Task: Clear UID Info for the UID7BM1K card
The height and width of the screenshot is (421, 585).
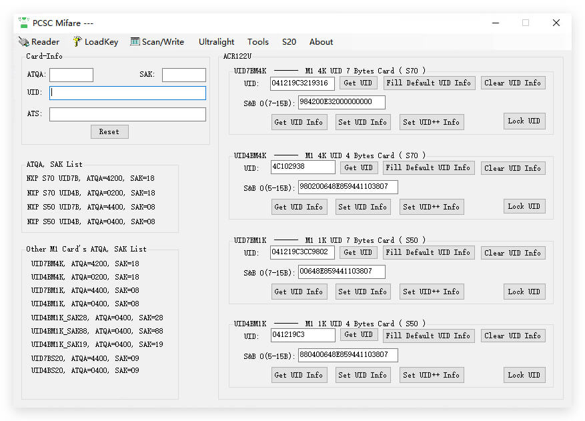Action: (512, 253)
